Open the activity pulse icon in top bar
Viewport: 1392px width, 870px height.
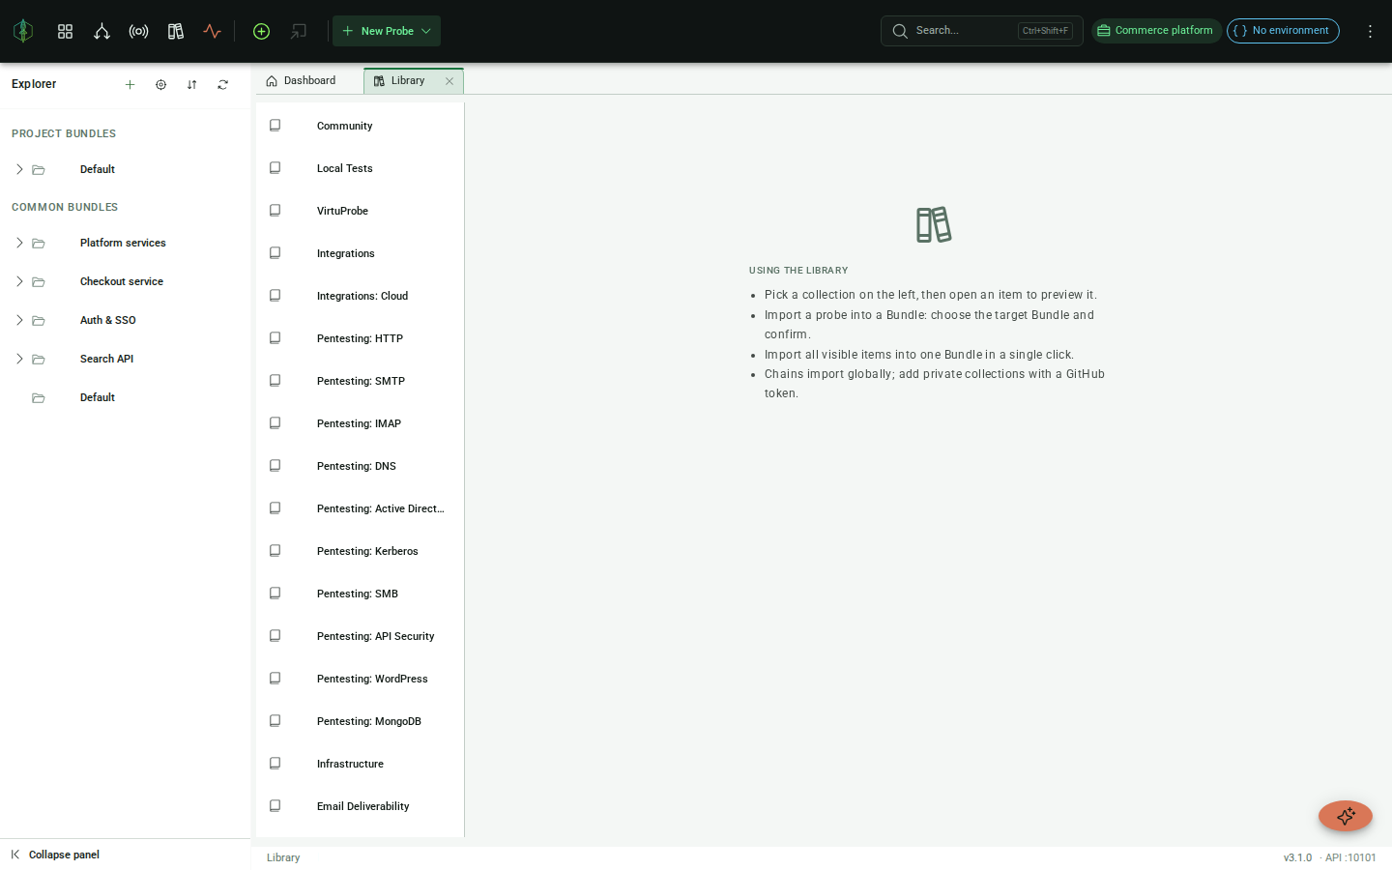click(x=212, y=31)
